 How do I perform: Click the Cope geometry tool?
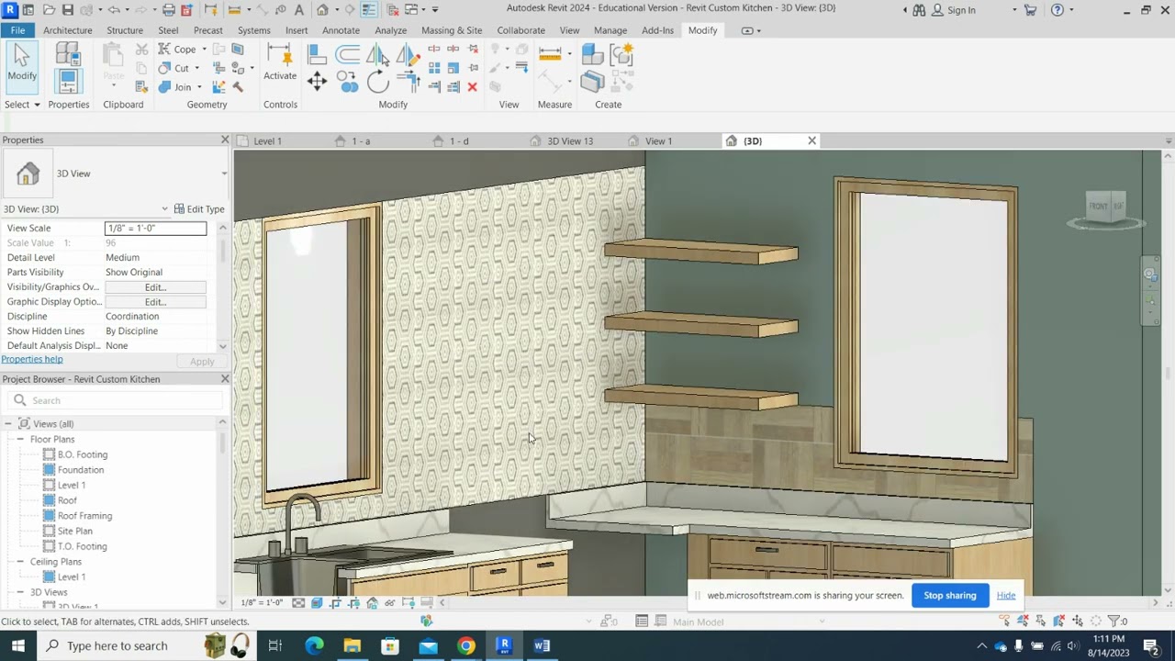(x=177, y=49)
